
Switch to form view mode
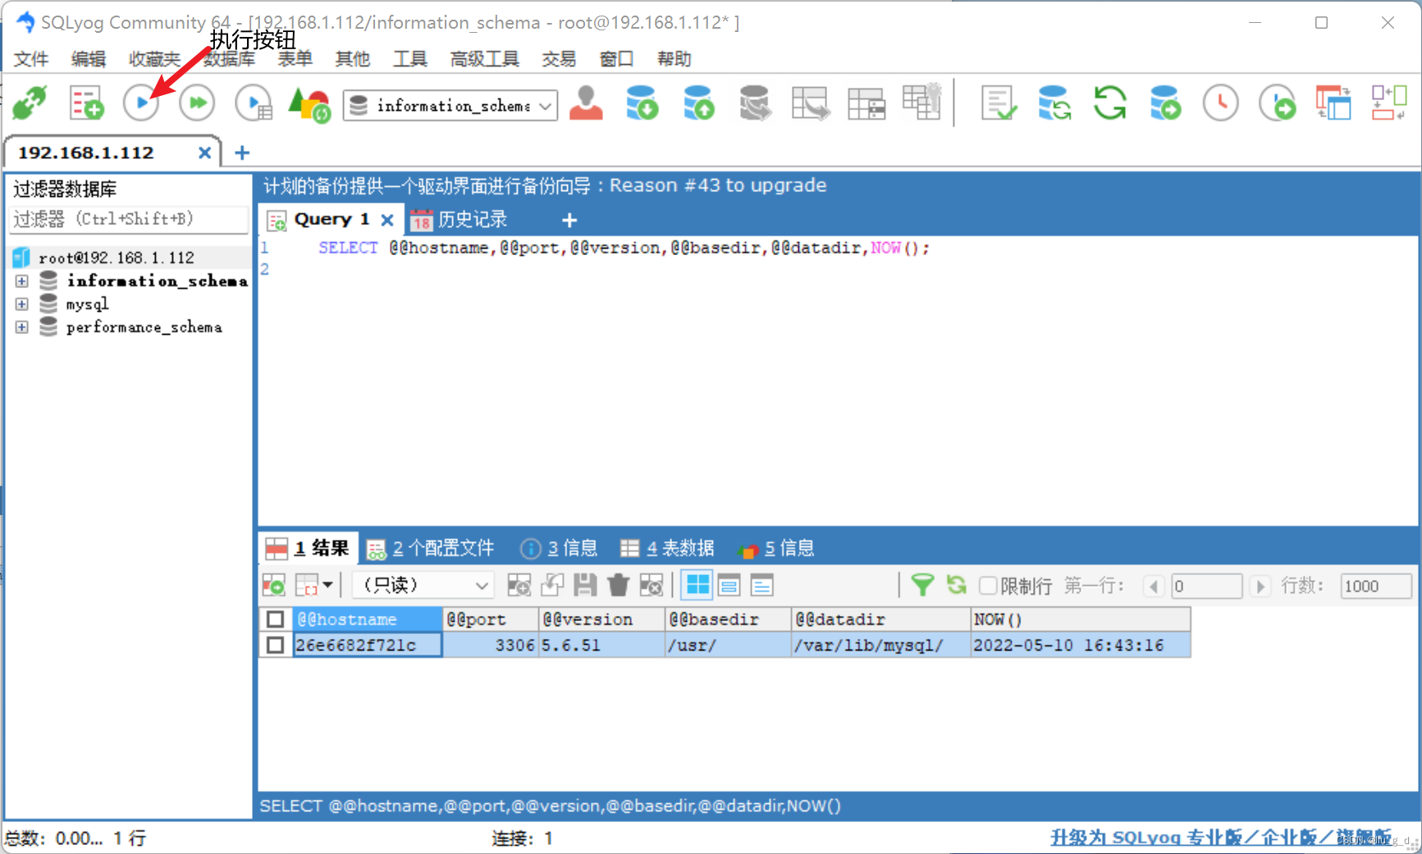[729, 586]
